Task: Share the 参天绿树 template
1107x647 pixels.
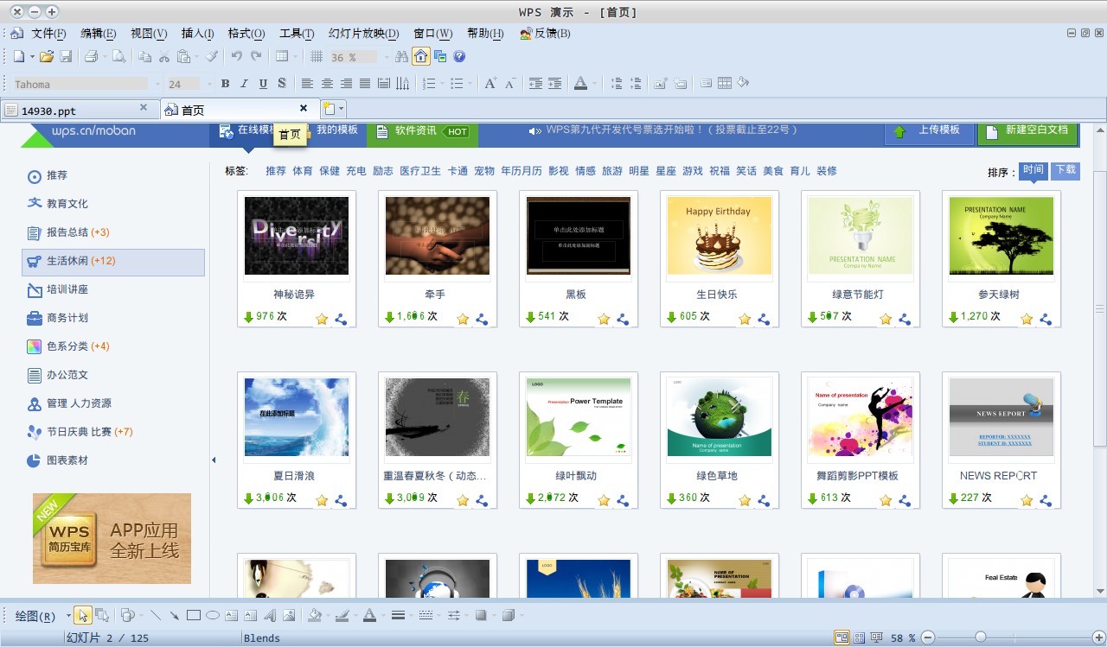Action: 1046,319
